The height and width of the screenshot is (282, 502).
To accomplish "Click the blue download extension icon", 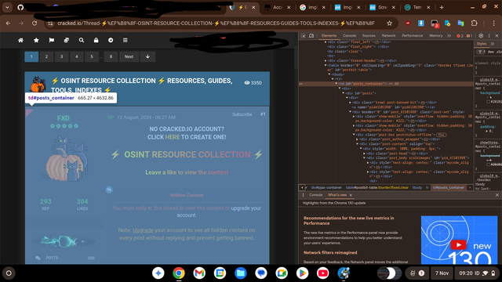I will (421, 23).
